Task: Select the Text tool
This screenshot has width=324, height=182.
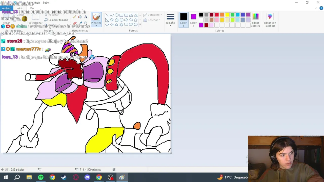Action: [x=86, y=17]
